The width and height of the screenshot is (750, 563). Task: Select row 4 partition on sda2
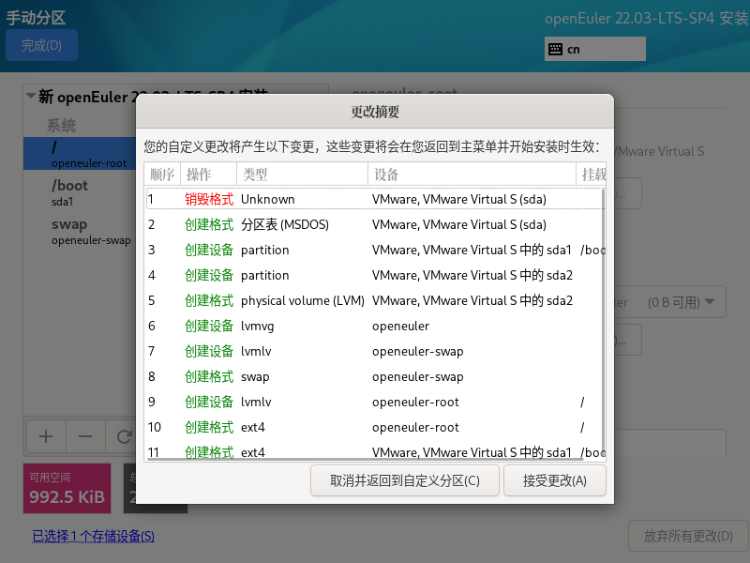click(373, 275)
